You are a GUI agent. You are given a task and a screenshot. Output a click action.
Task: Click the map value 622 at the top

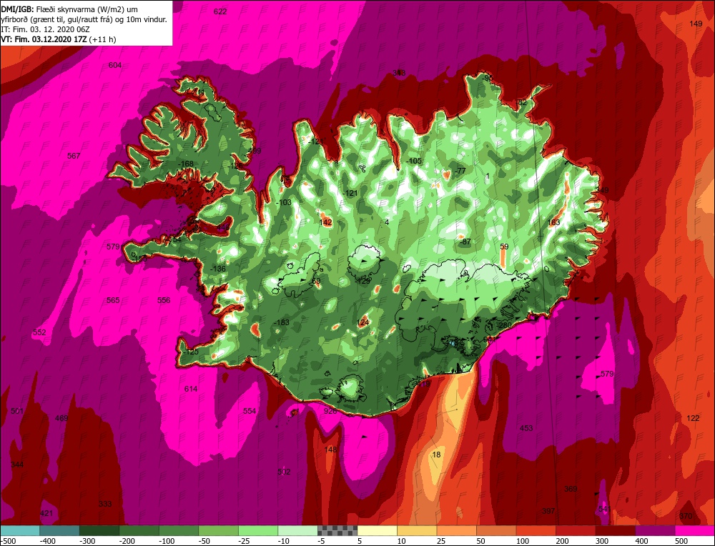(x=220, y=12)
